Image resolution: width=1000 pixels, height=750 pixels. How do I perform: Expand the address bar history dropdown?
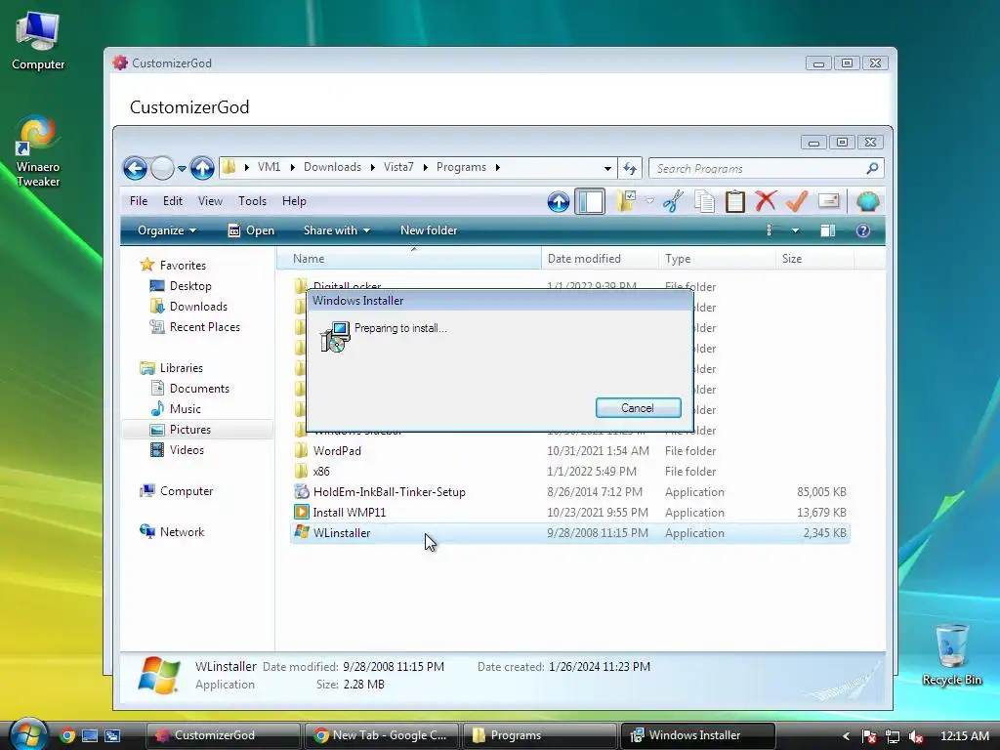pyautogui.click(x=607, y=168)
